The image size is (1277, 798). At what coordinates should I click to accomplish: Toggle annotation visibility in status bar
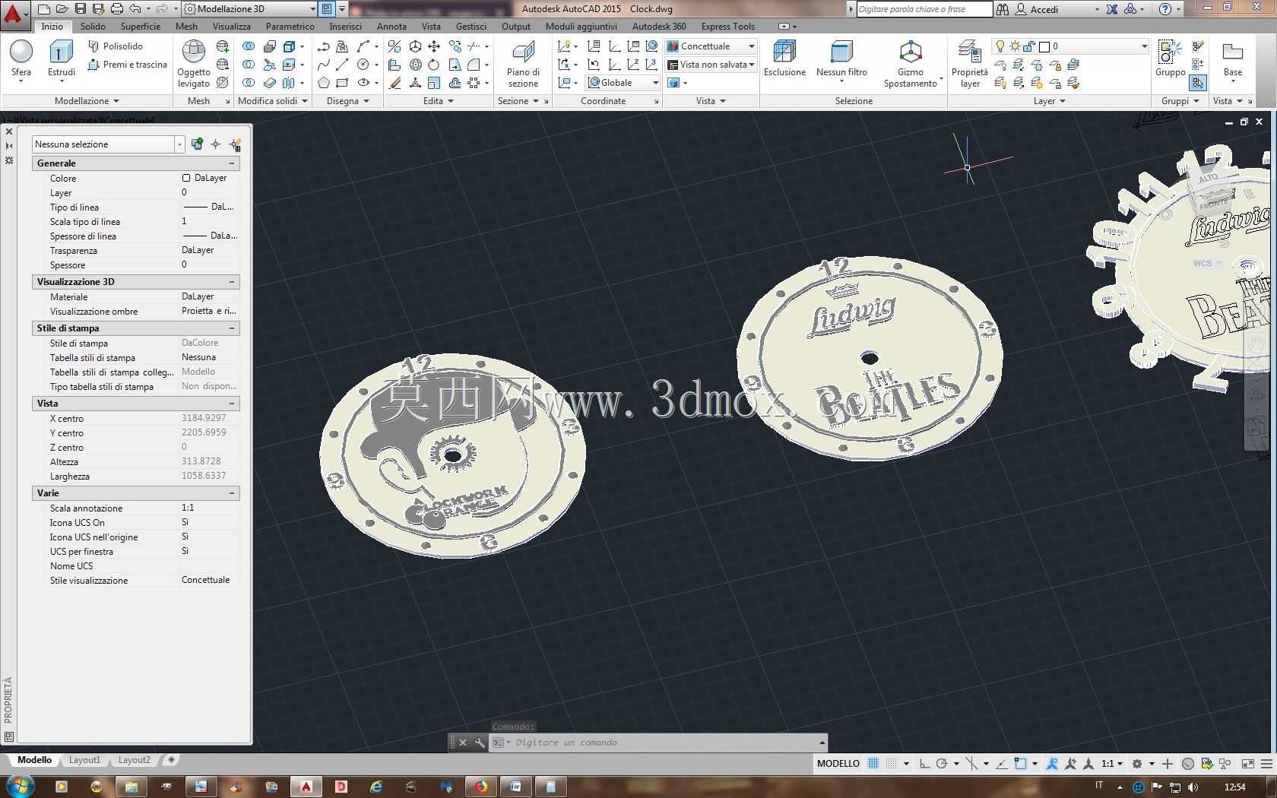[x=1053, y=764]
